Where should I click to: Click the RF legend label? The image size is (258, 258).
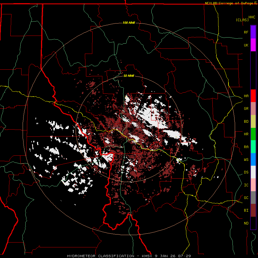coord(246,32)
